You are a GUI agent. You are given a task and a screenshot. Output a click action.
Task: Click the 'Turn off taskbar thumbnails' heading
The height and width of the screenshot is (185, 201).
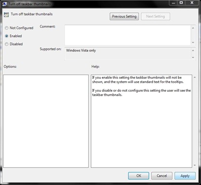(32, 14)
